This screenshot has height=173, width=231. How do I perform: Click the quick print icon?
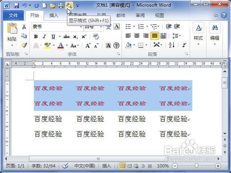tap(61, 6)
